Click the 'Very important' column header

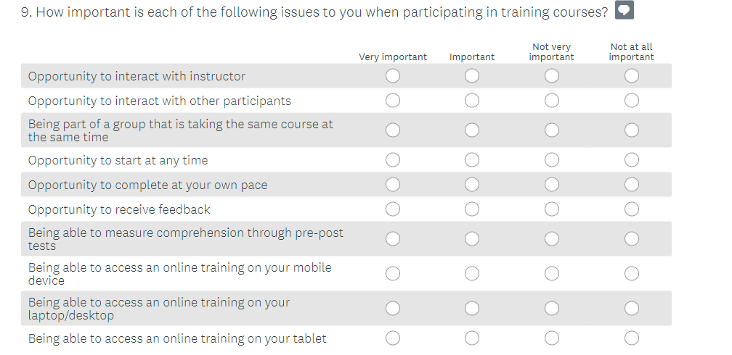tap(393, 57)
